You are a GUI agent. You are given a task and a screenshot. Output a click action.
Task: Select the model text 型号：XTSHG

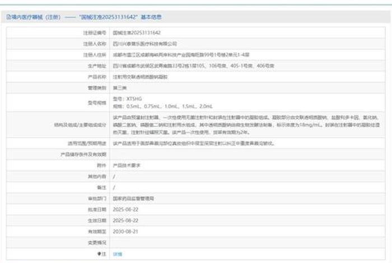click(x=127, y=99)
